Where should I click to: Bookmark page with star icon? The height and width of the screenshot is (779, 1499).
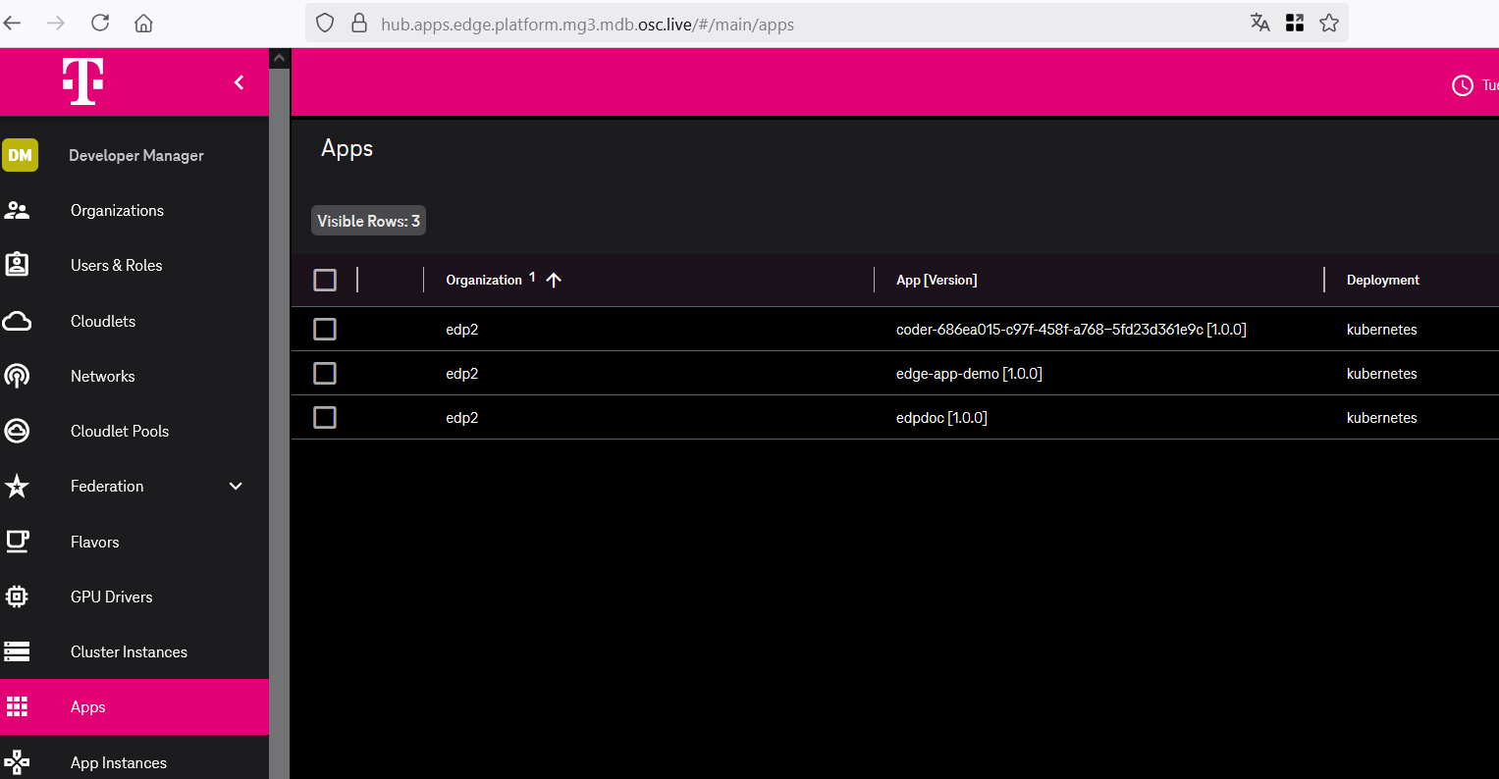pyautogui.click(x=1328, y=24)
